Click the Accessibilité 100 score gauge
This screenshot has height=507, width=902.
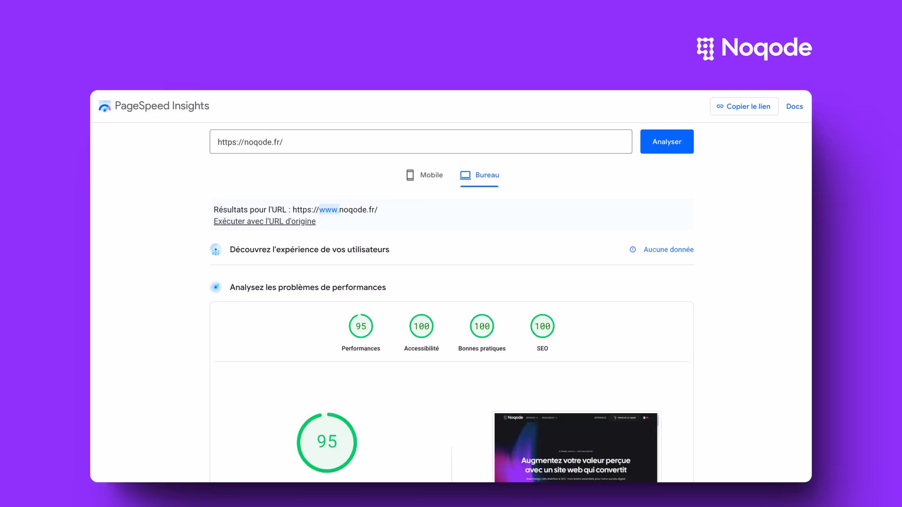point(421,326)
